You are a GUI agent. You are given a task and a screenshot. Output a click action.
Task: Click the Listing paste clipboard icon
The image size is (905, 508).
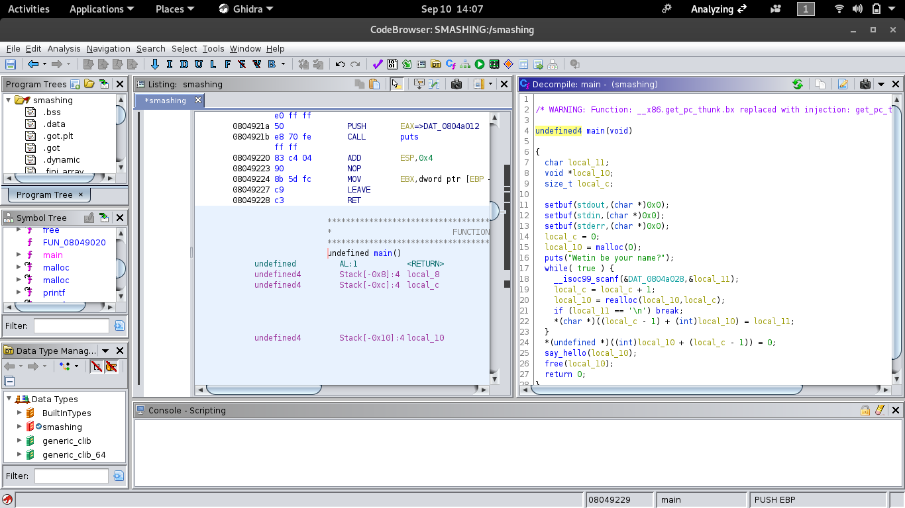tap(374, 84)
